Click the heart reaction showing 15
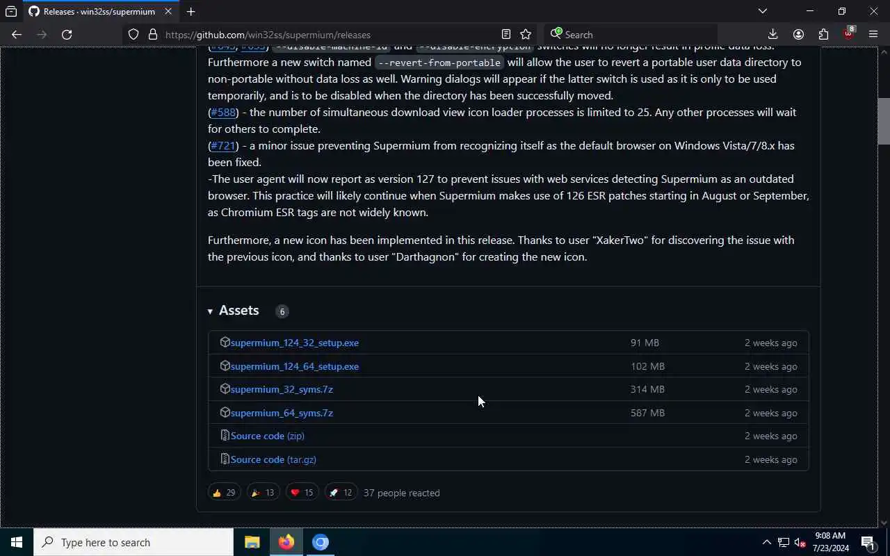The width and height of the screenshot is (890, 556). [302, 492]
